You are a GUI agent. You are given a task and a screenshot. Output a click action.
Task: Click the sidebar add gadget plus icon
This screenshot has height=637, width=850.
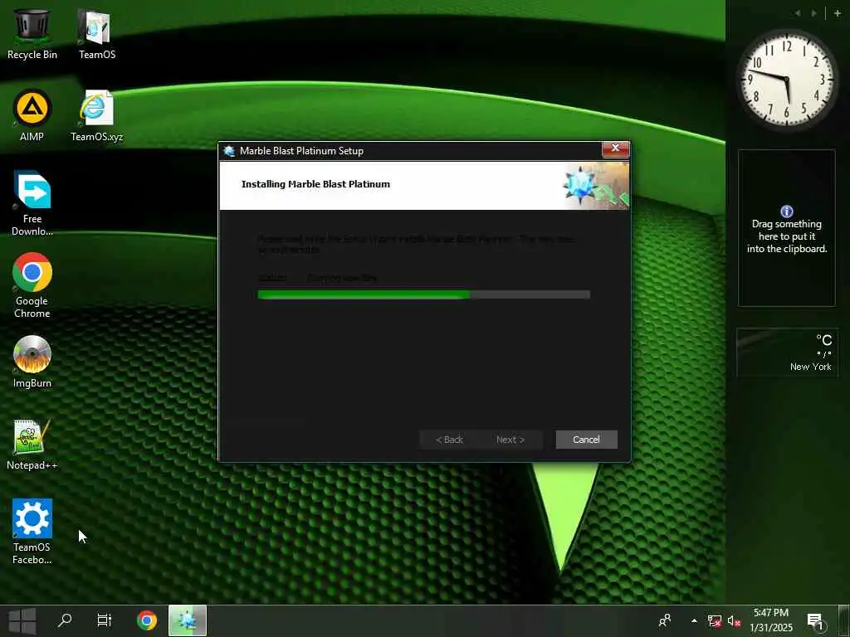[838, 13]
